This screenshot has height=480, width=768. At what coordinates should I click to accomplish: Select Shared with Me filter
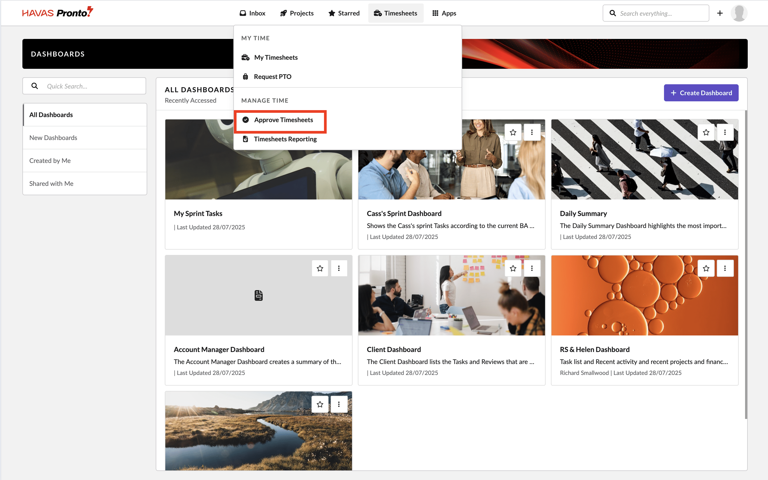coord(85,183)
